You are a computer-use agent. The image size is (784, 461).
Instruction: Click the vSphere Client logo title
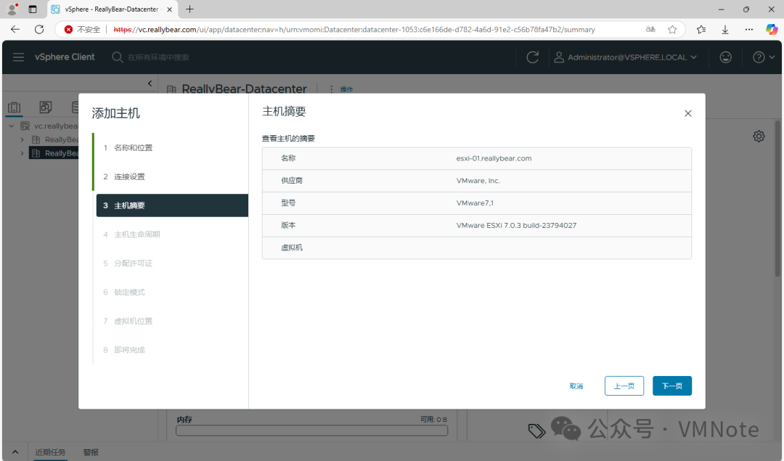pyautogui.click(x=65, y=57)
